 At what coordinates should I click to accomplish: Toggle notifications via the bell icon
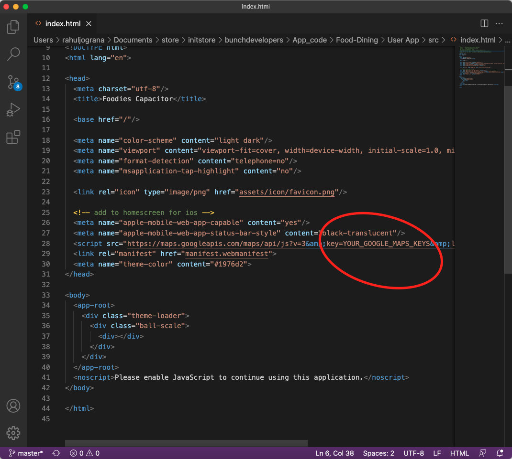click(500, 453)
